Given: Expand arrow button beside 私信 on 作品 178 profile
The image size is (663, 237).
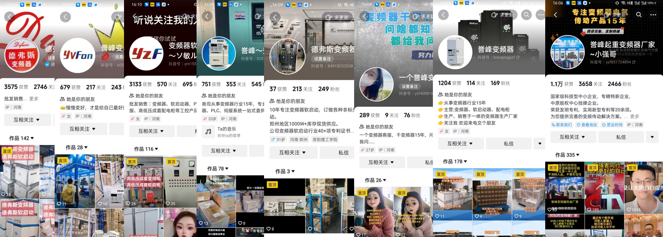Looking at the screenshot, I should pos(540,144).
